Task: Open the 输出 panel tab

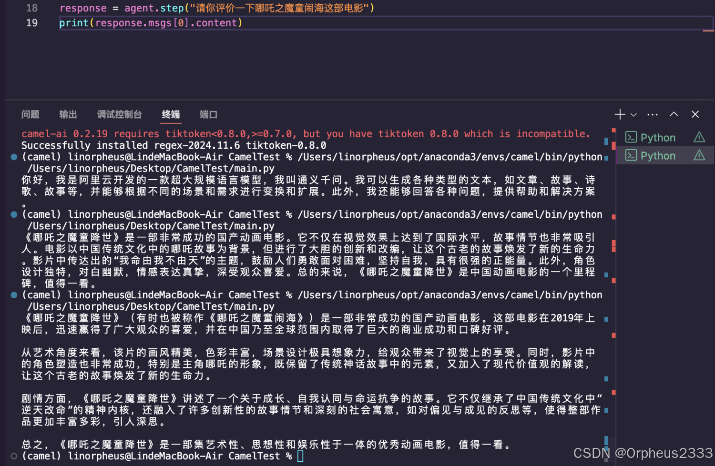Action: tap(68, 114)
